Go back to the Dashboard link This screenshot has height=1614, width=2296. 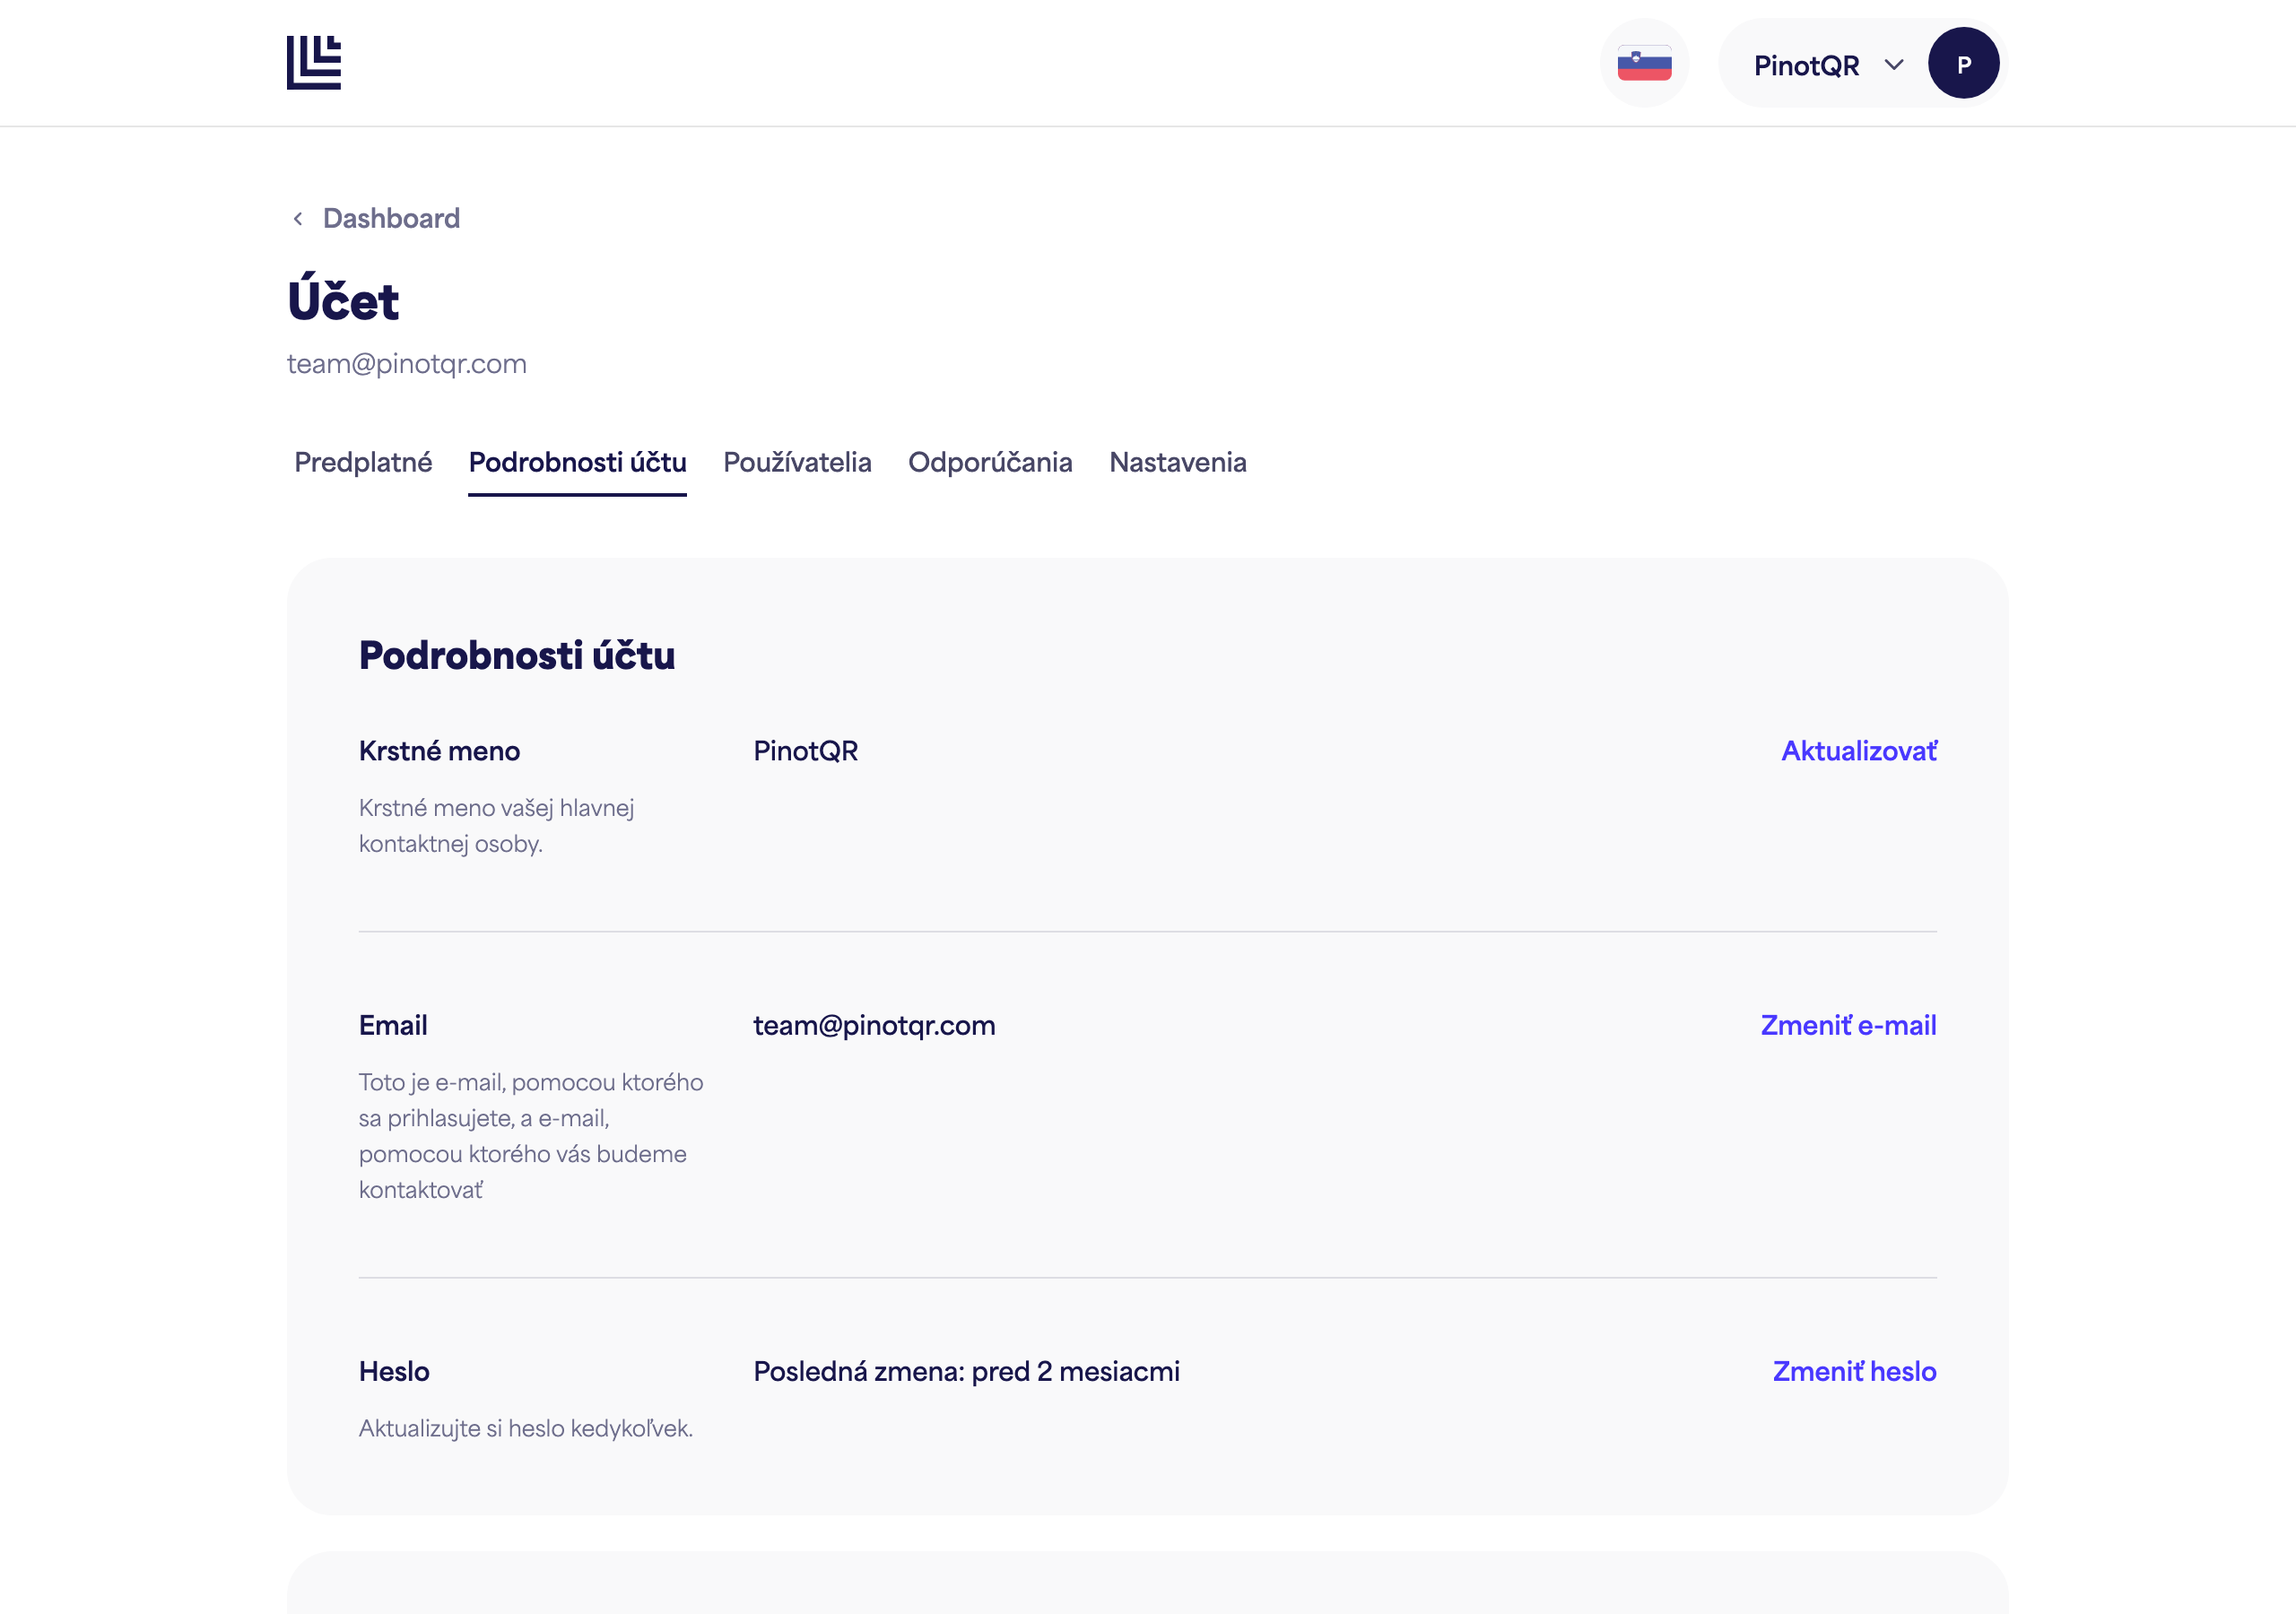pos(391,218)
